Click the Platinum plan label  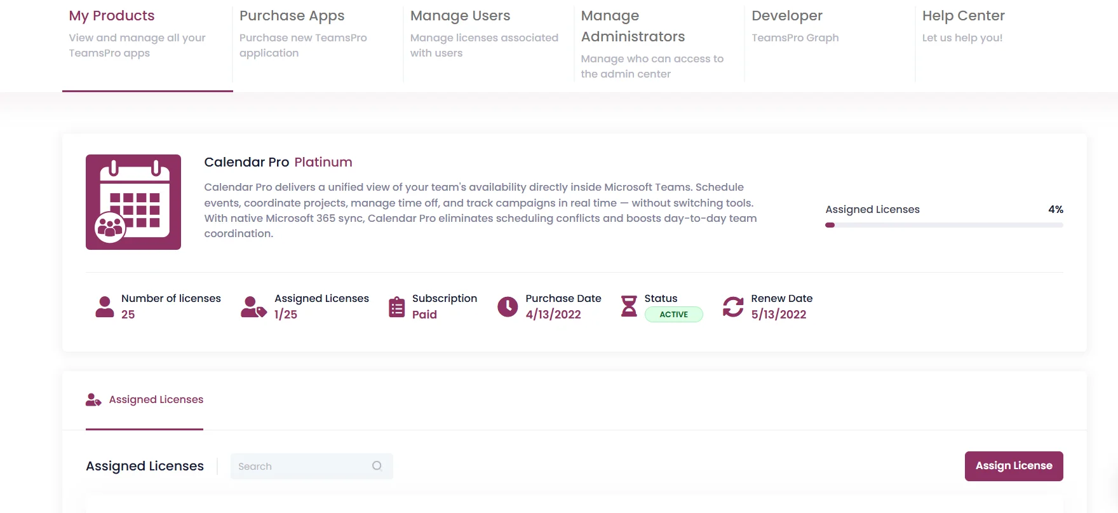[x=323, y=162]
